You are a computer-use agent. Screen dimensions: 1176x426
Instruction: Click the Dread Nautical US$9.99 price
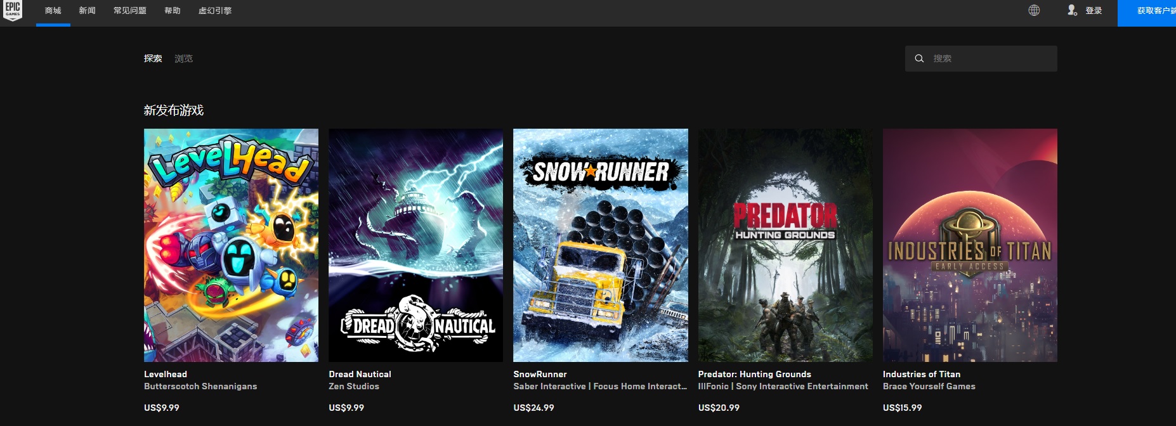point(346,408)
